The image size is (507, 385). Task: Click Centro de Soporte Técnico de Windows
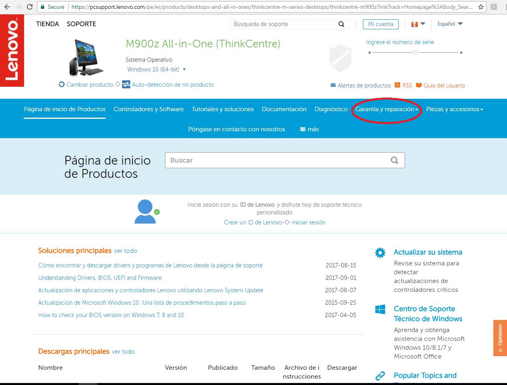(x=428, y=314)
